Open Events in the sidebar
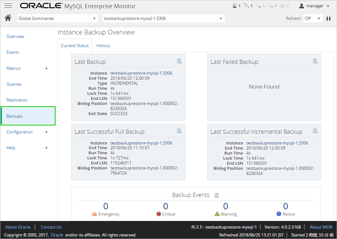337x239 pixels. [13, 52]
